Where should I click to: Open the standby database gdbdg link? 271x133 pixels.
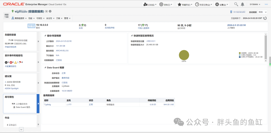tap(47, 105)
